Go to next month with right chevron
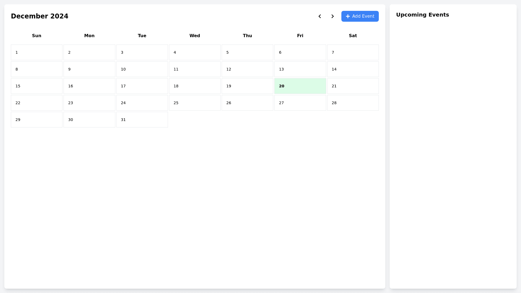The height and width of the screenshot is (293, 521). pos(333,16)
